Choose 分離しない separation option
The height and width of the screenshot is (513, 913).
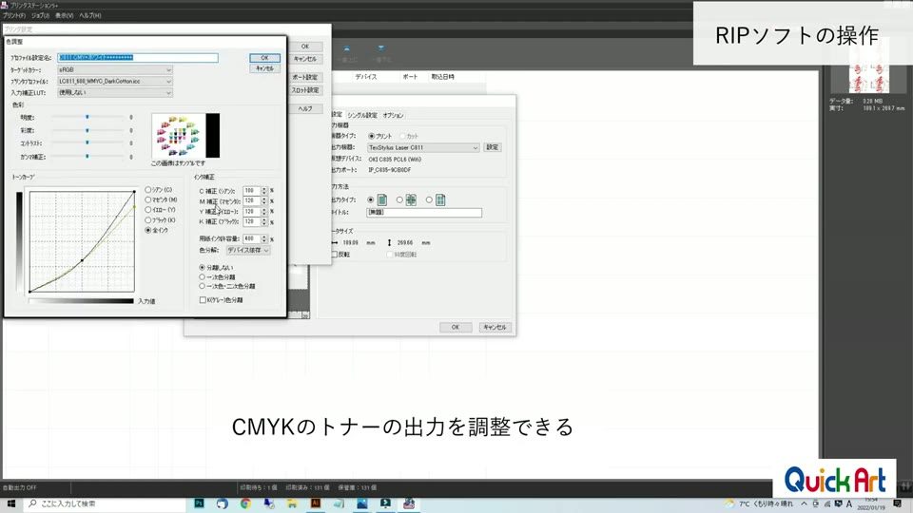pos(202,268)
